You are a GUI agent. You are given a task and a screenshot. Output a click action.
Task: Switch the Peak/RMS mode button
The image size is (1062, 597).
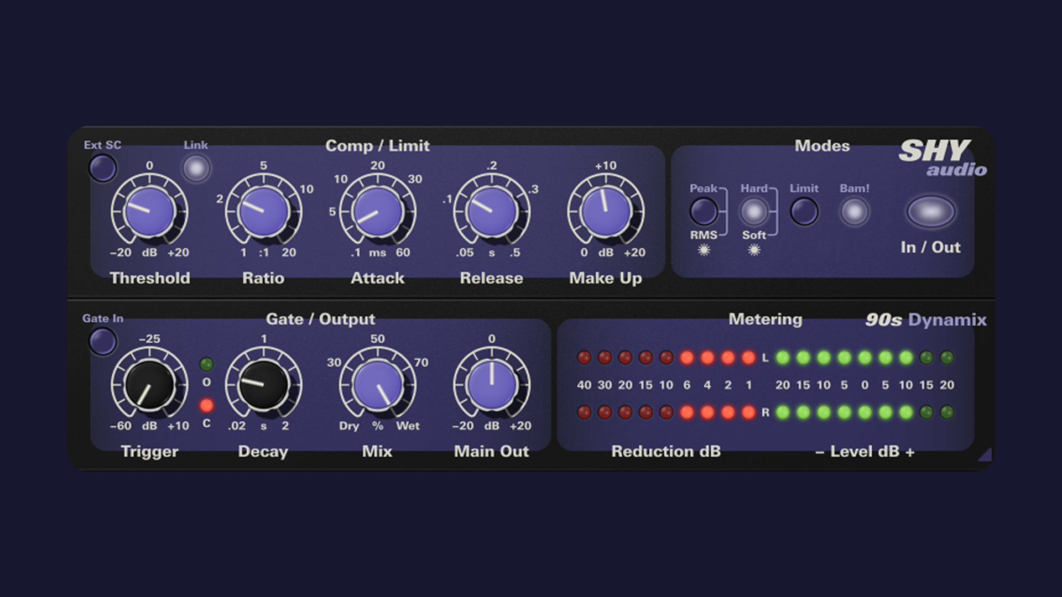(x=704, y=211)
